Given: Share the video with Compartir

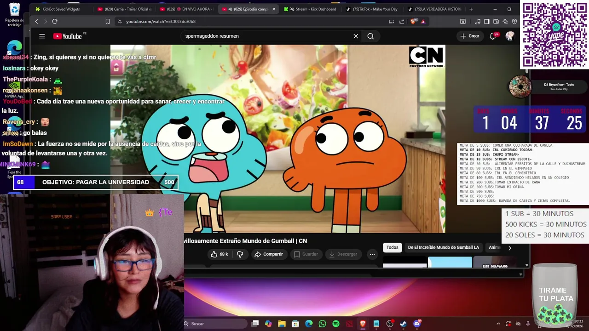Looking at the screenshot, I should (269, 254).
